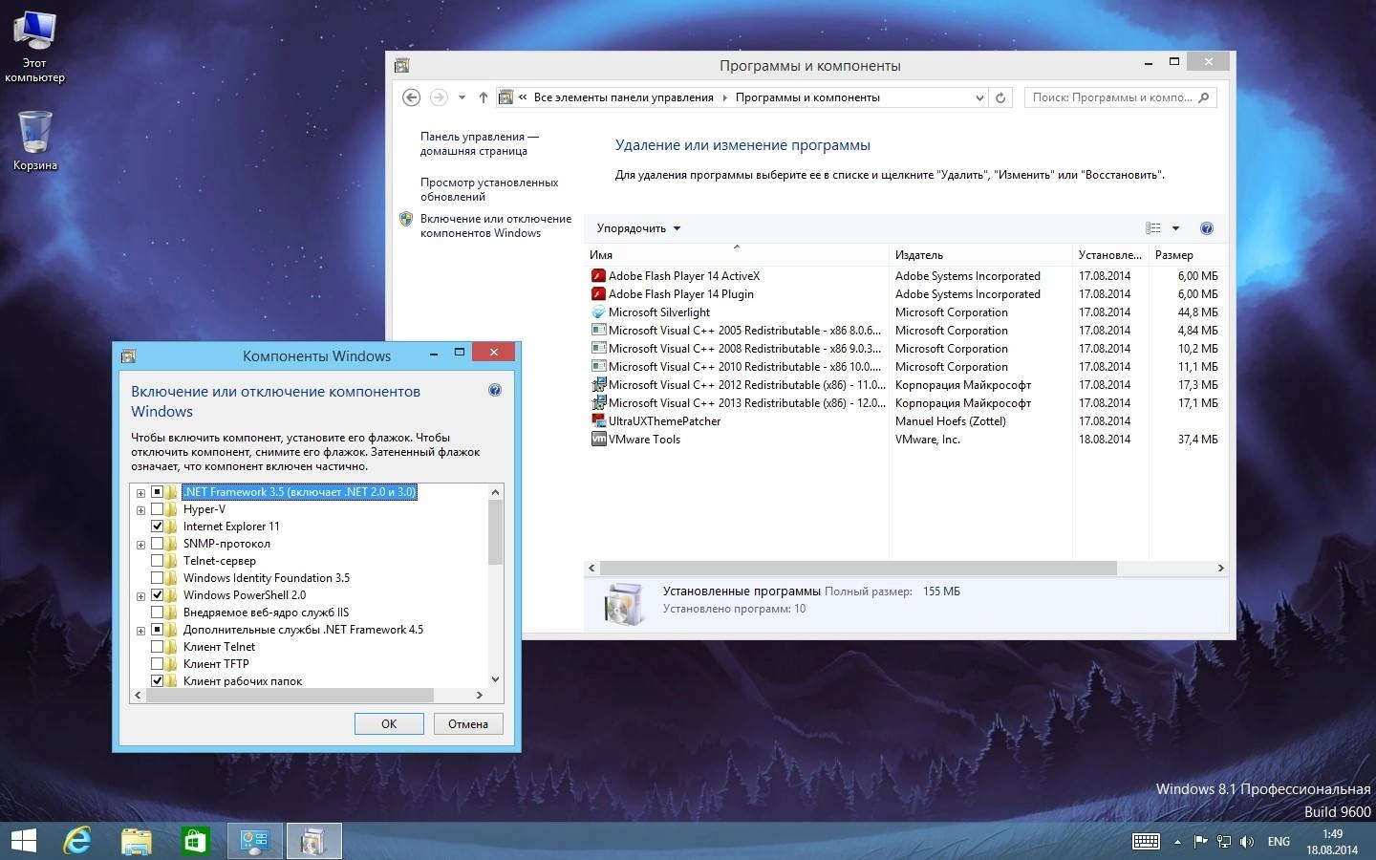Uncheck Internet Explorer 11
1376x860 pixels.
158,527
